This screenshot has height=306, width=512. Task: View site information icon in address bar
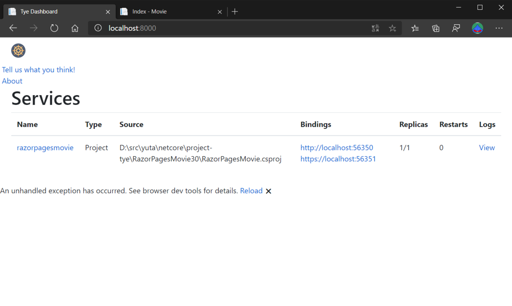[98, 28]
